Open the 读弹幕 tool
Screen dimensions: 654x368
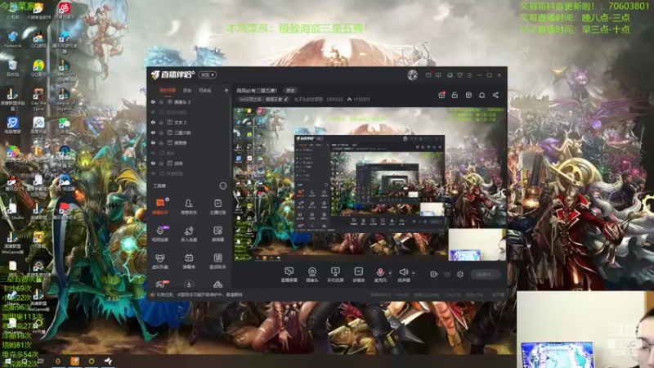pyautogui.click(x=217, y=234)
